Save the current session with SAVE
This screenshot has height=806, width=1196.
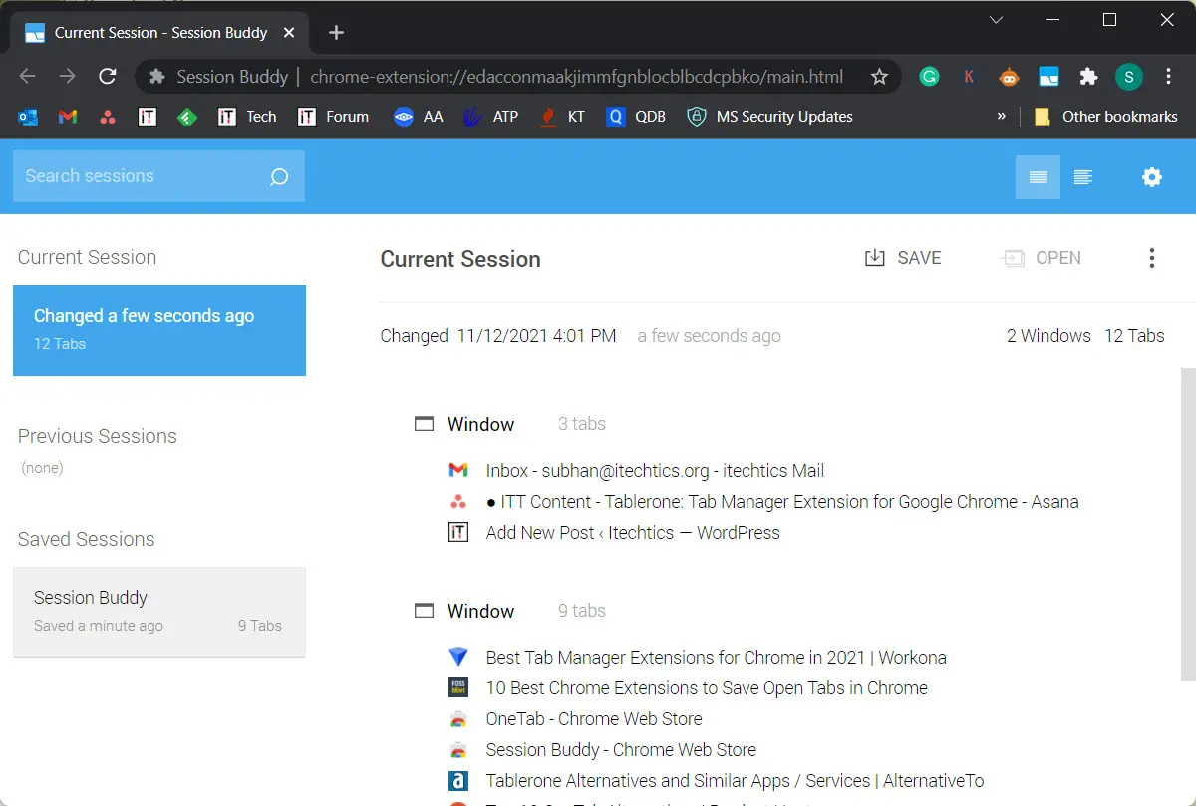[903, 258]
